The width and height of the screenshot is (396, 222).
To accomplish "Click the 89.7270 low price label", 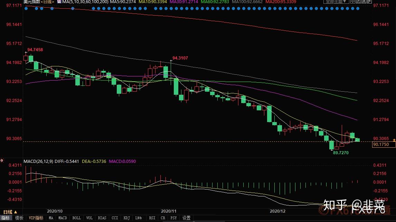I will pyautogui.click(x=343, y=152).
